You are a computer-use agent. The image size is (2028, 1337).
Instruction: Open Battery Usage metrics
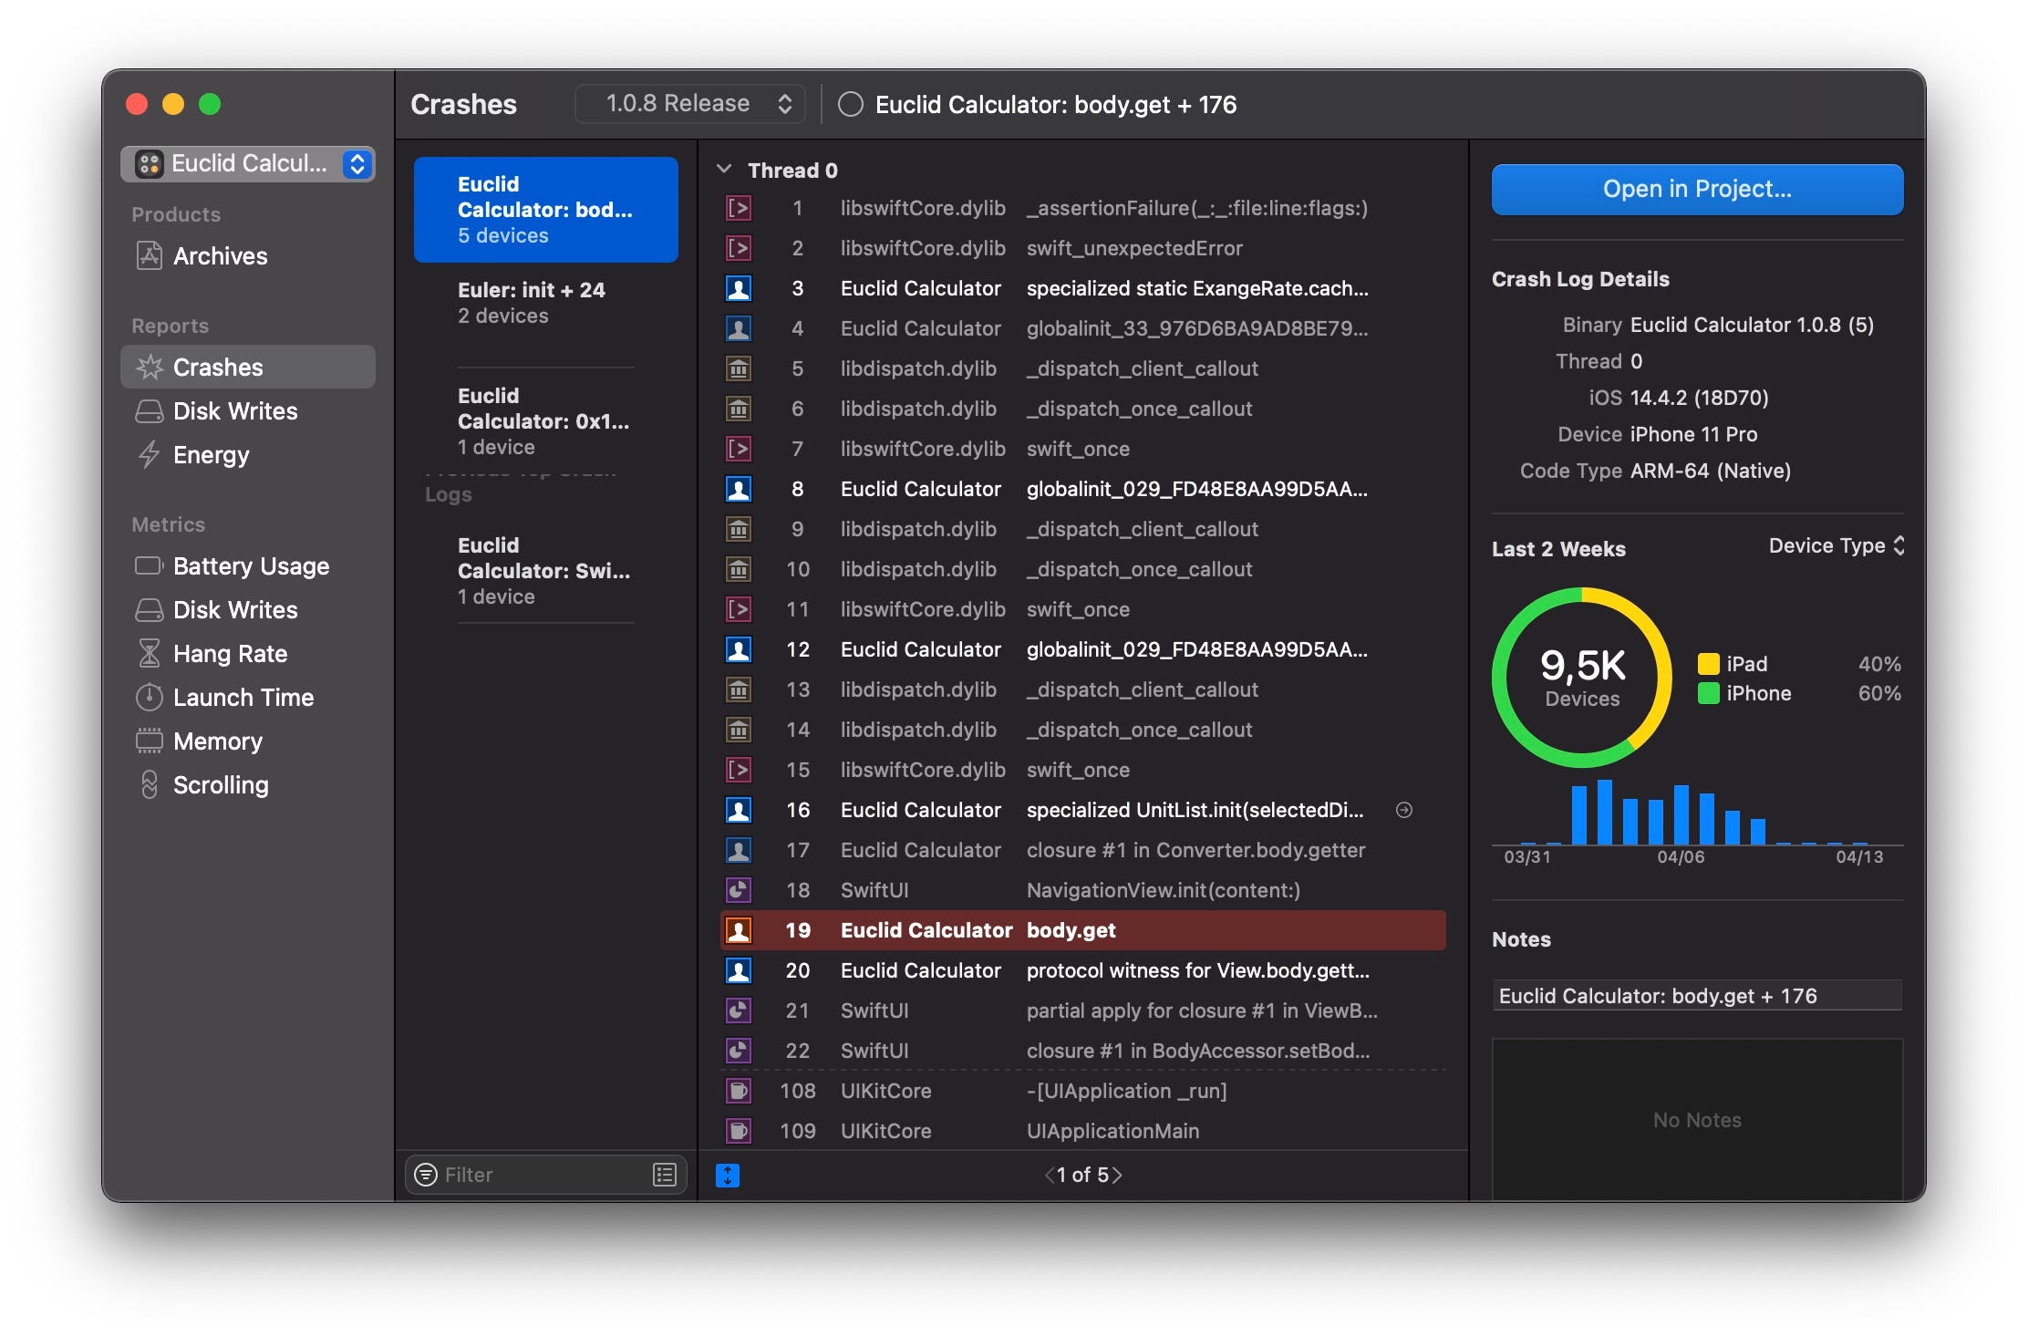pyautogui.click(x=248, y=566)
